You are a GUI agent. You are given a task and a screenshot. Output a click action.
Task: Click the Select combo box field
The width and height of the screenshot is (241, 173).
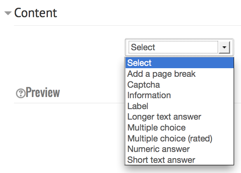click(179, 47)
